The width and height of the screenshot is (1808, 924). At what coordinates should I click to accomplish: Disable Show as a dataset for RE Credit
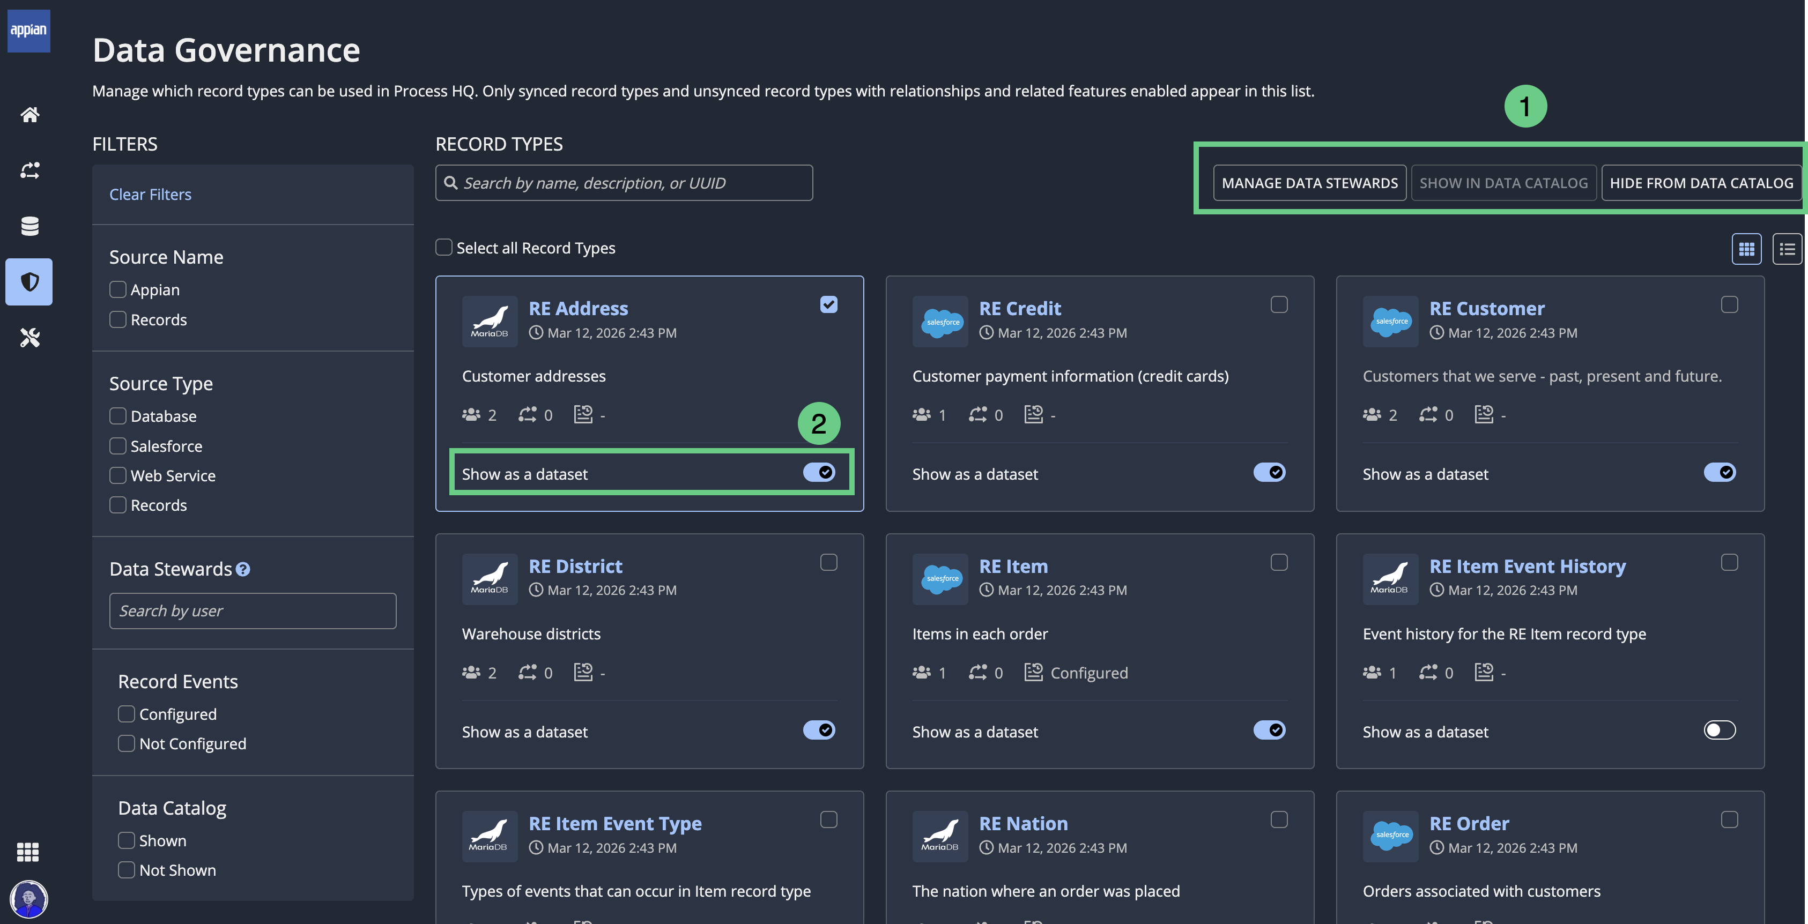1269,472
